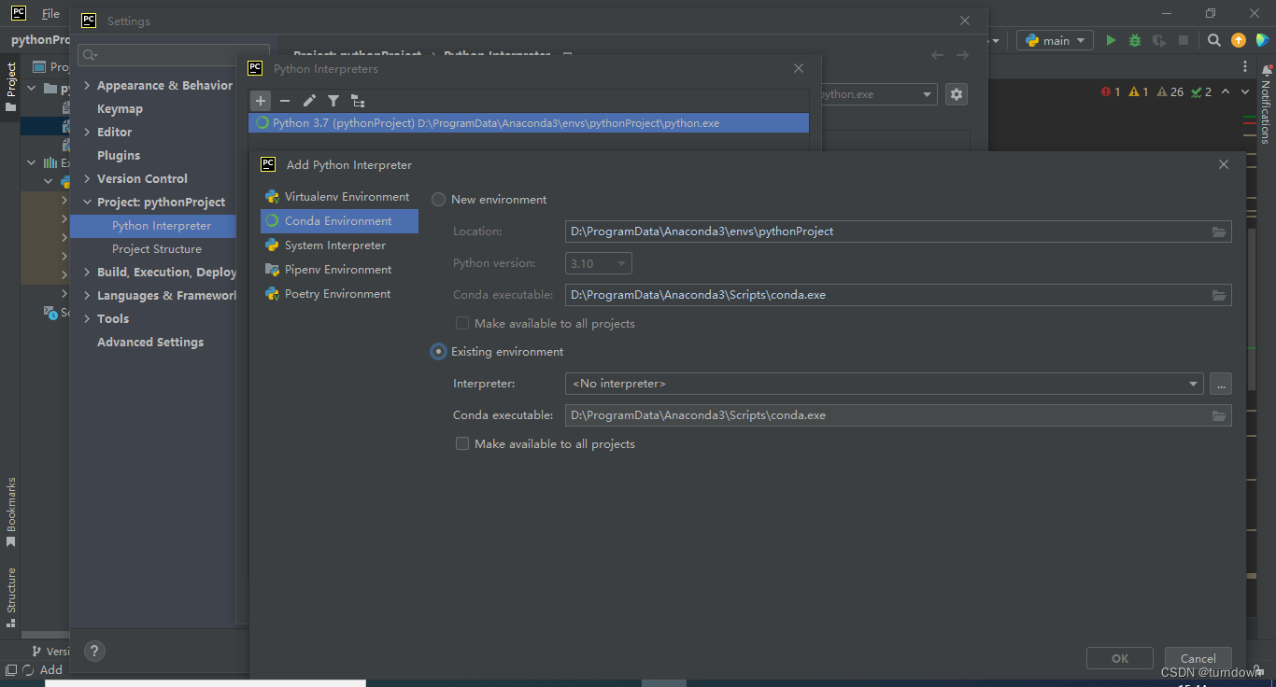Viewport: 1276px width, 687px height.
Task: Open the gear icon beside the Settings interpreter dropdown
Action: [956, 94]
